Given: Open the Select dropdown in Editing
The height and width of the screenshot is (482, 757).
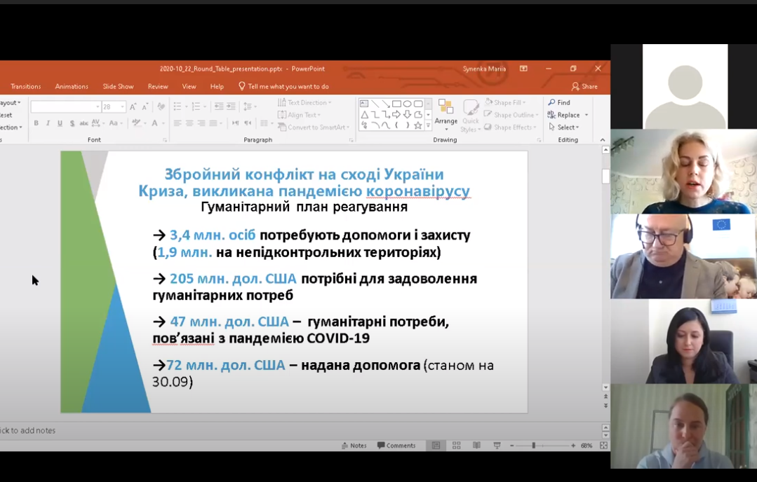Looking at the screenshot, I should click(565, 128).
